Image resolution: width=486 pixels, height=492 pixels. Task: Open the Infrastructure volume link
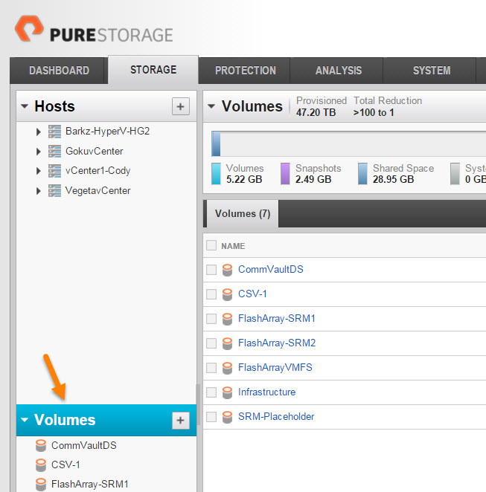point(266,392)
